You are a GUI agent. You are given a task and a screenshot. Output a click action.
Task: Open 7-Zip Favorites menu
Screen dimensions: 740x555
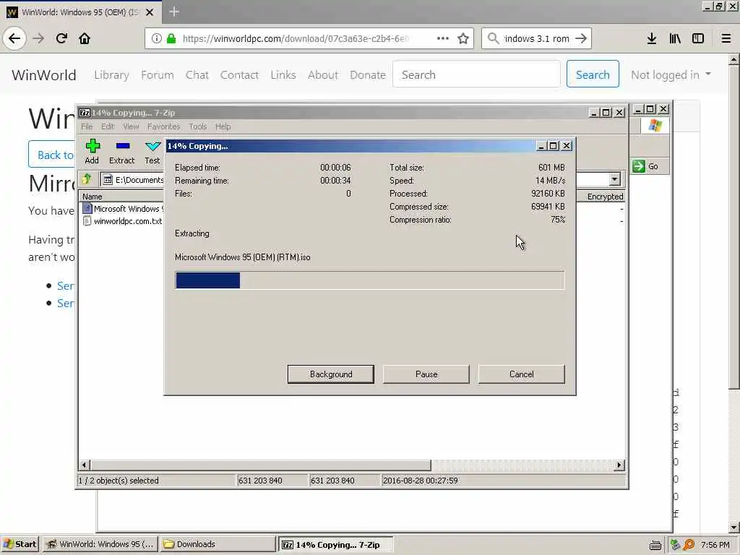pyautogui.click(x=163, y=126)
